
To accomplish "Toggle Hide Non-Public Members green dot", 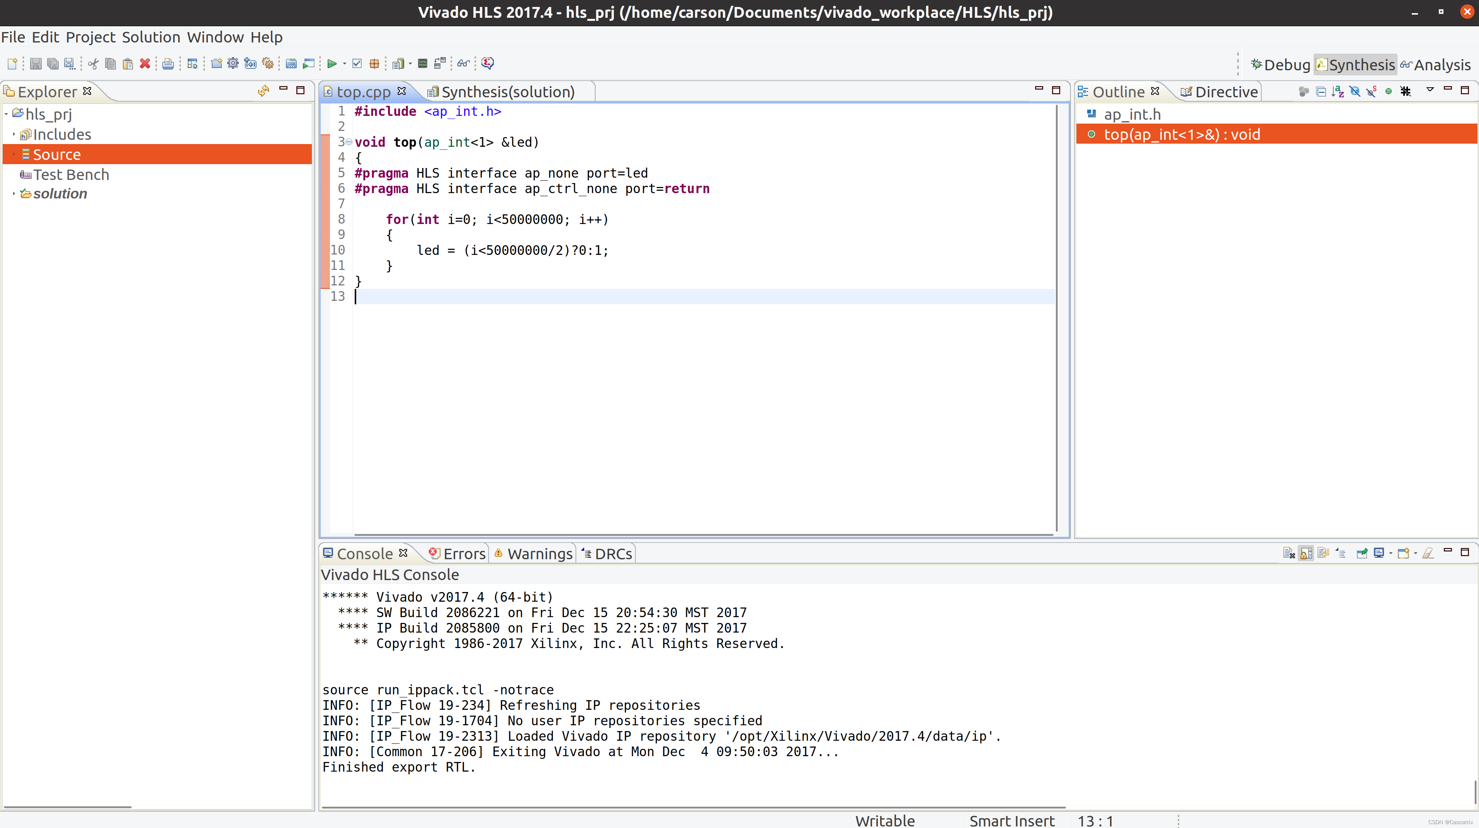I will pos(1388,91).
